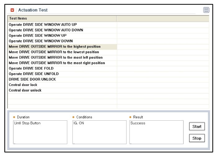Select Central door lock test item
Screen dimensions: 217x156
[23, 85]
